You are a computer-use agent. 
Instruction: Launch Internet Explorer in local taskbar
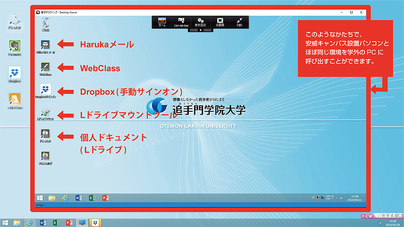click(x=29, y=223)
